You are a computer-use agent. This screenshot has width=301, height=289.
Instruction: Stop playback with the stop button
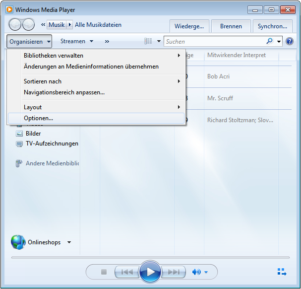pyautogui.click(x=104, y=272)
